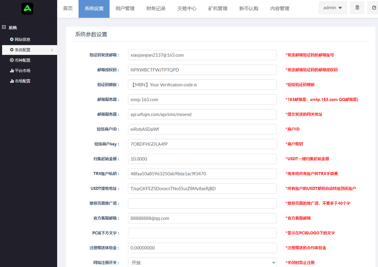
Task: Collapse the 系统 tree section
Action: pyautogui.click(x=4, y=27)
